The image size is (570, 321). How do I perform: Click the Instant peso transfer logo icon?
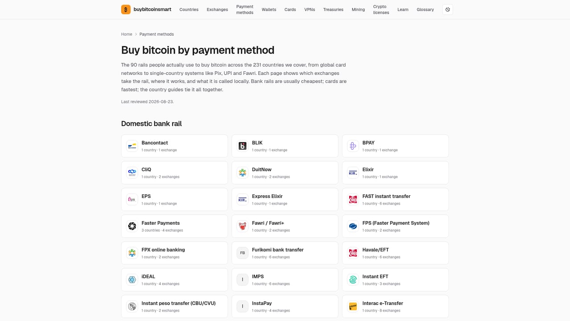(x=132, y=306)
